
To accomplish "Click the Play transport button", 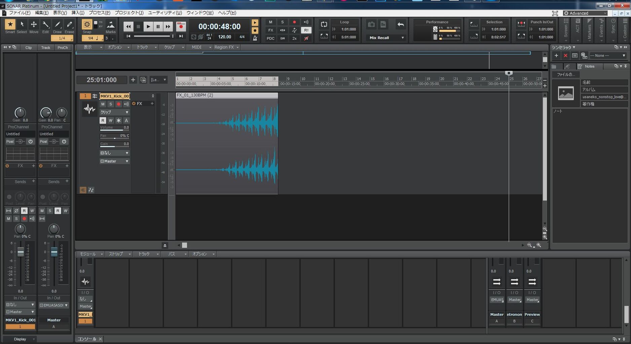I will (x=148, y=27).
